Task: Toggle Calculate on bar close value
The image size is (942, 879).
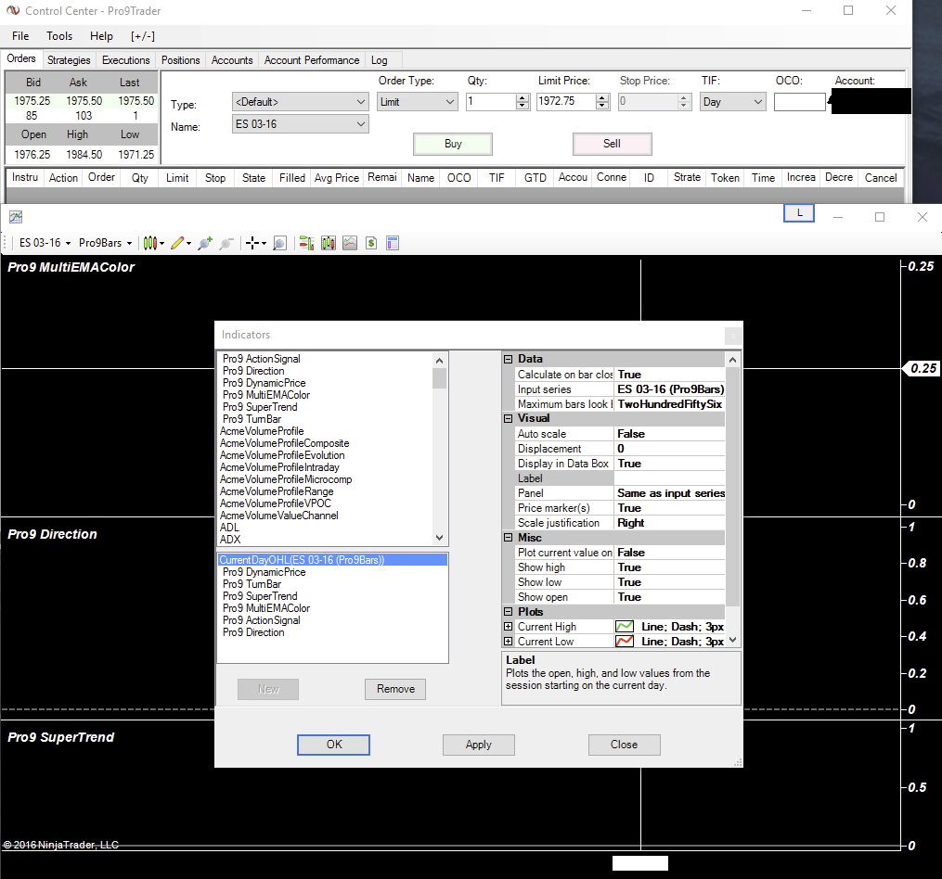Action: click(670, 375)
